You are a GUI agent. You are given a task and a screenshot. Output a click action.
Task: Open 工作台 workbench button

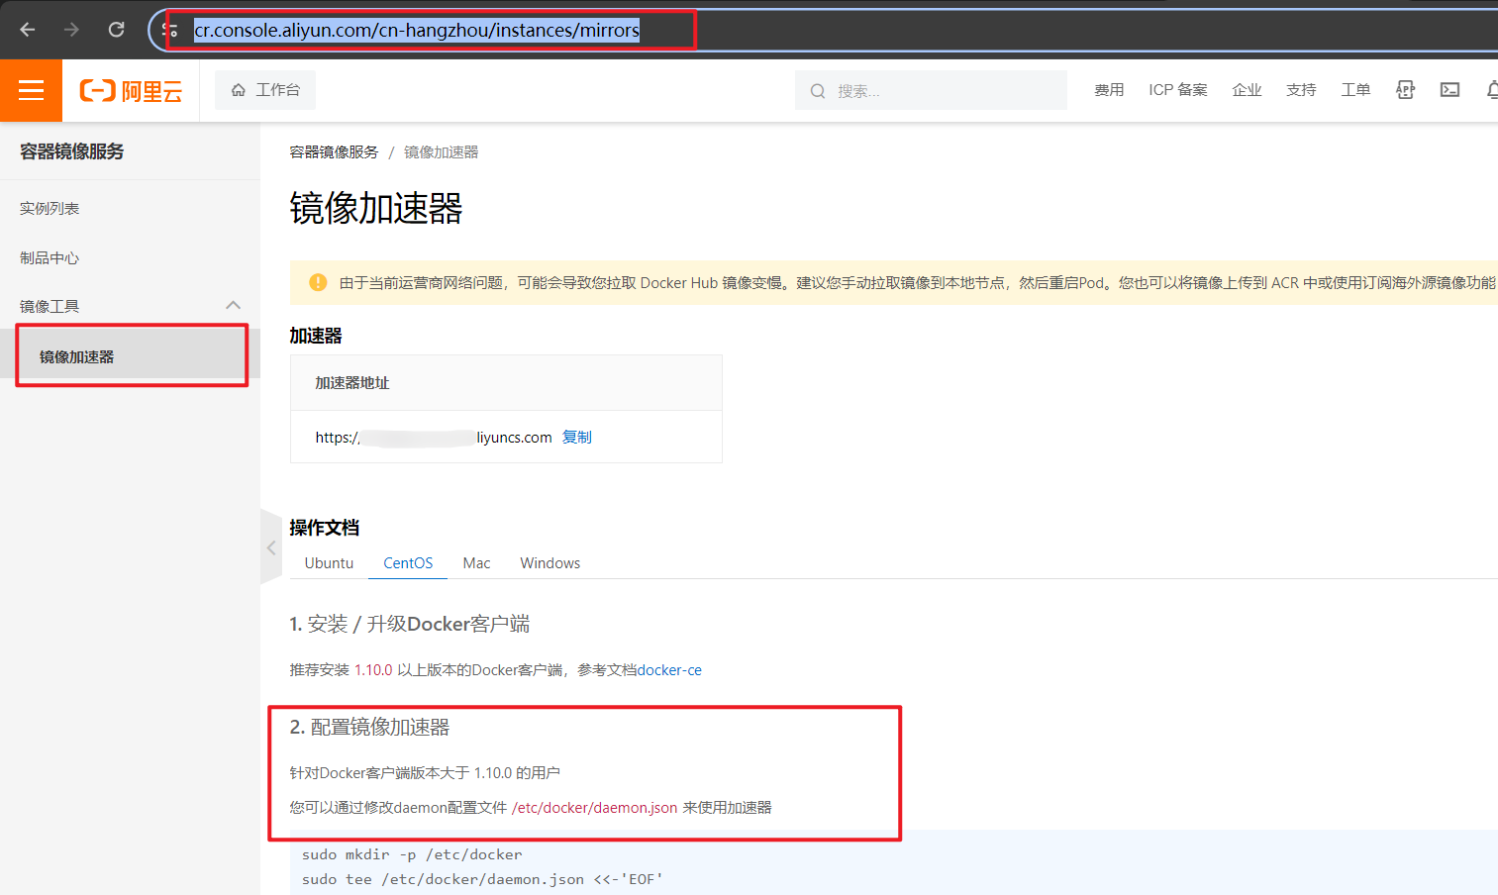click(265, 90)
